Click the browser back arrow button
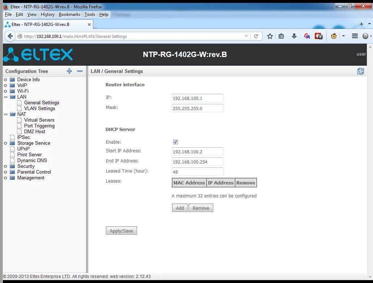The width and height of the screenshot is (373, 283). point(10,36)
